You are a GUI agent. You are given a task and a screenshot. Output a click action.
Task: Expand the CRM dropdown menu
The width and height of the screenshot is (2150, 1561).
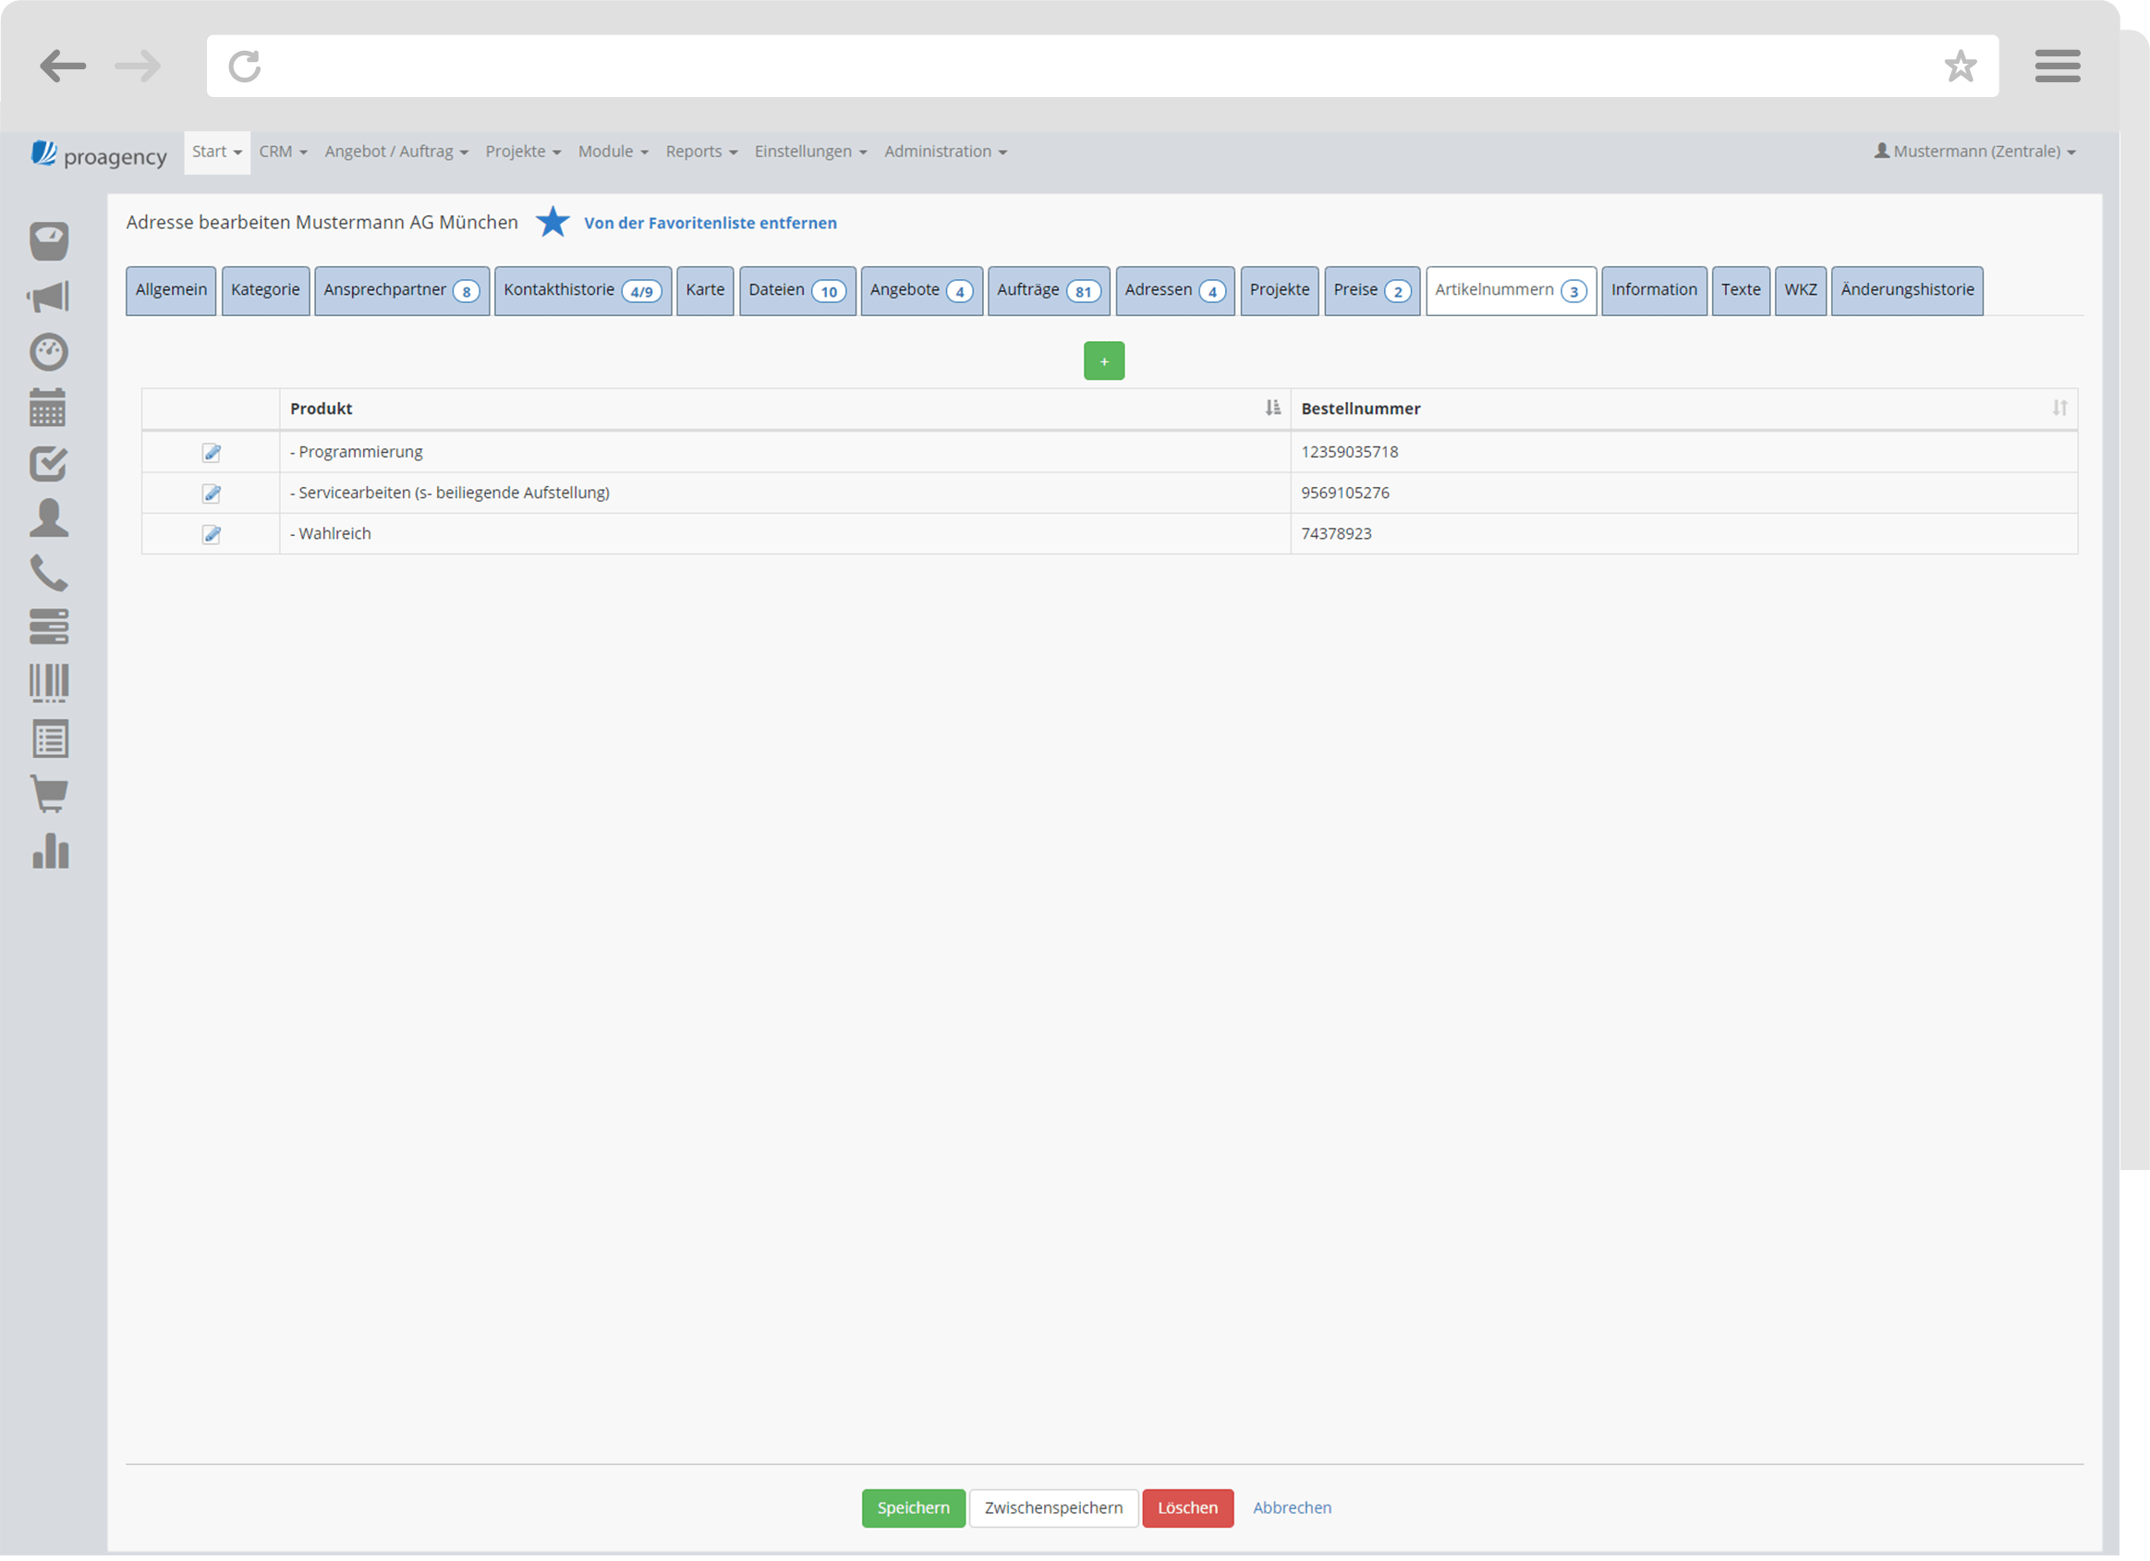pyautogui.click(x=283, y=152)
